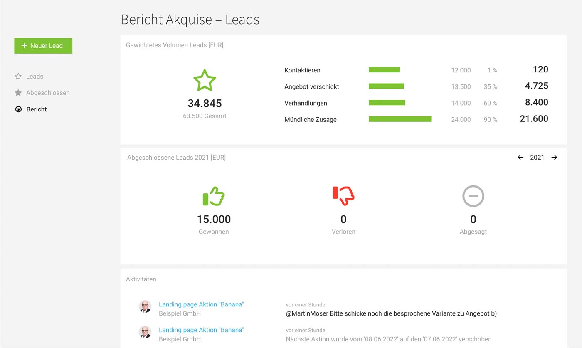The image size is (582, 348).
Task: Click the Angebot verschickt progress bar
Action: point(386,86)
